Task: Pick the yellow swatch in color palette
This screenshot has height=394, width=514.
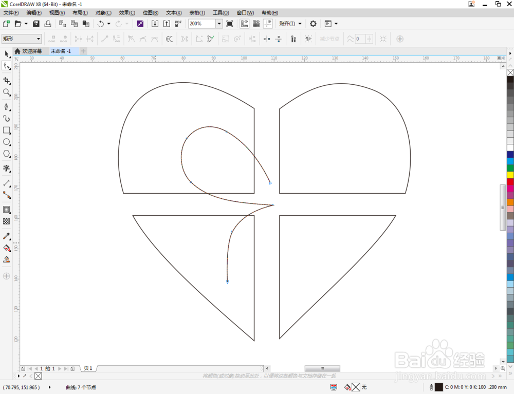Action: pyautogui.click(x=510, y=175)
